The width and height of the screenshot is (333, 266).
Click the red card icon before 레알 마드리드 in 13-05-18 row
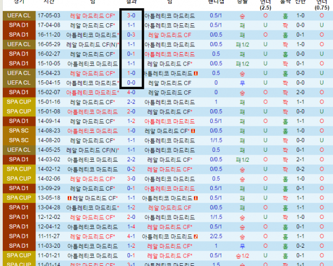(x=69, y=198)
